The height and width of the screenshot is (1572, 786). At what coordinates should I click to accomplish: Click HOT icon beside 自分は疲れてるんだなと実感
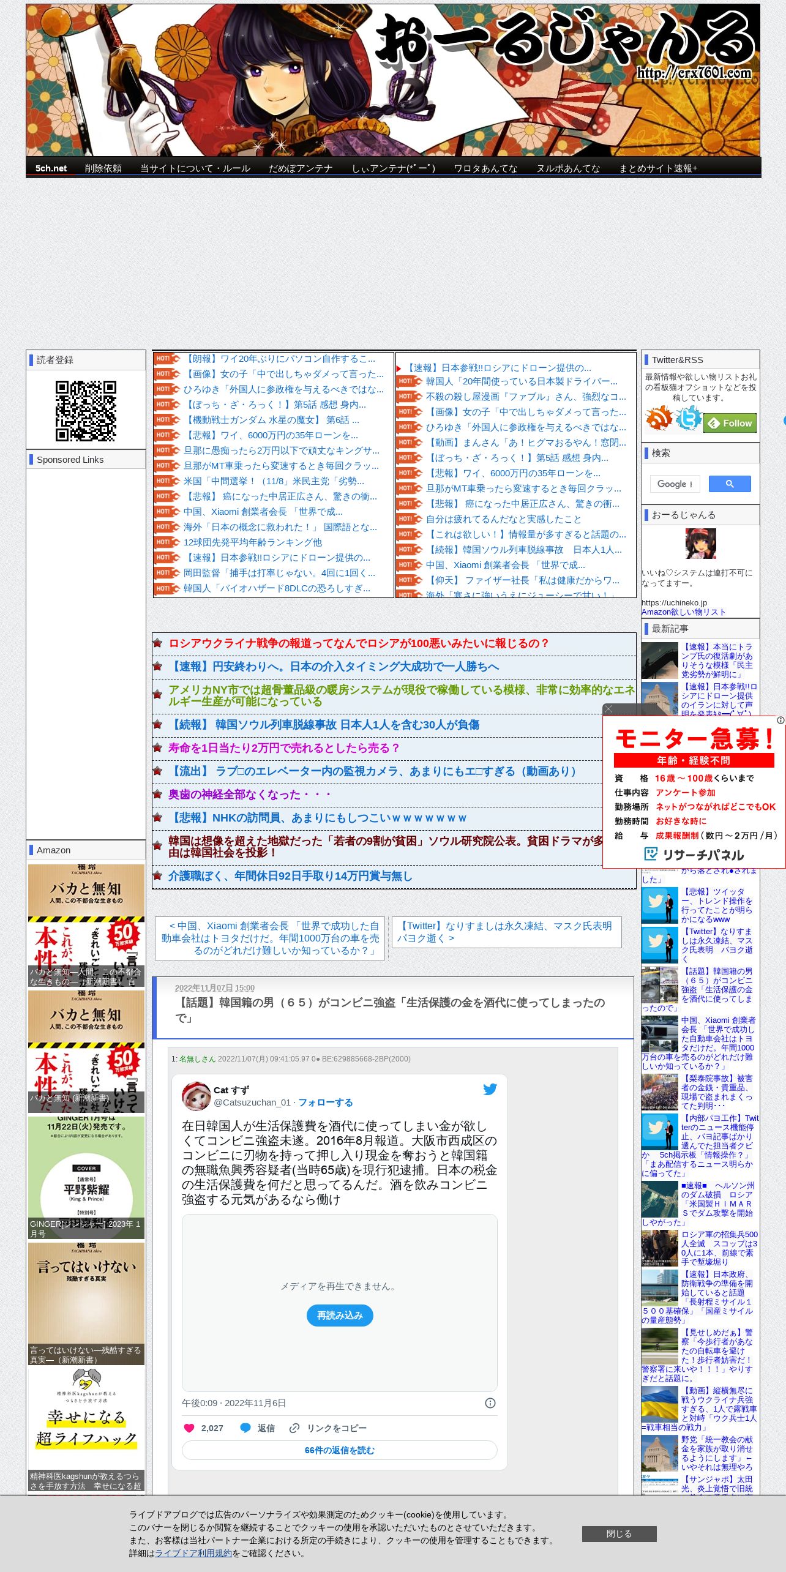click(409, 519)
